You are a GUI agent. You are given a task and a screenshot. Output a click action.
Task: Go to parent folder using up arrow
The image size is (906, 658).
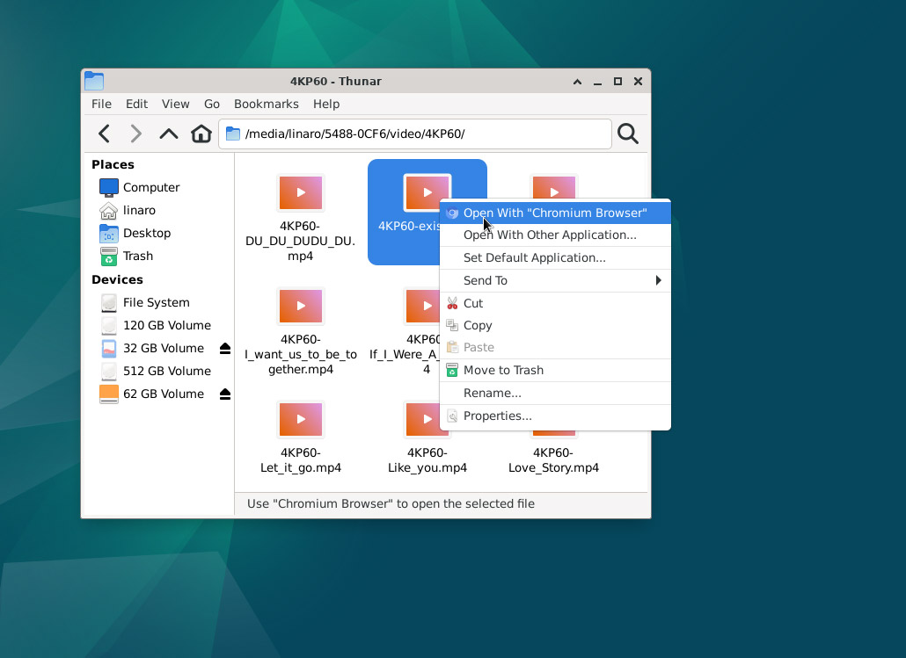click(x=168, y=134)
